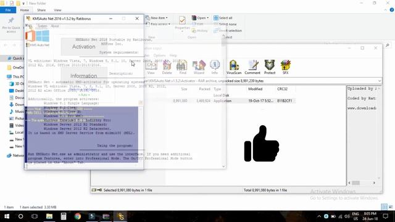Open Task View from taskbar

tap(35, 216)
